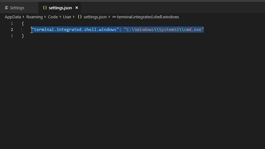Image resolution: width=265 pixels, height=149 pixels.
Task: Switch to the Settings tab
Action: (x=17, y=8)
